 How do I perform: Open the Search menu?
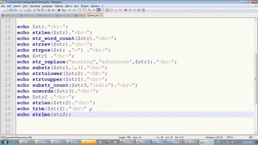tap(17, 6)
